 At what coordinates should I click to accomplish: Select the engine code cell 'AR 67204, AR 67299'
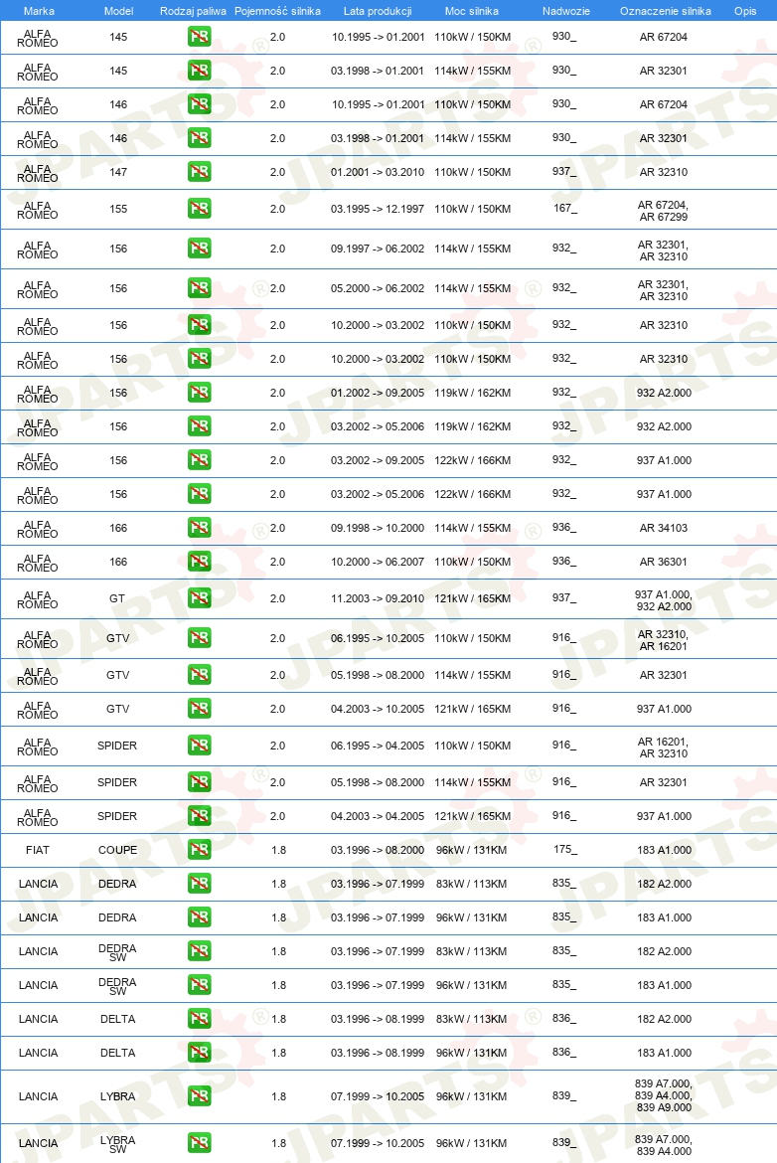[x=664, y=211]
